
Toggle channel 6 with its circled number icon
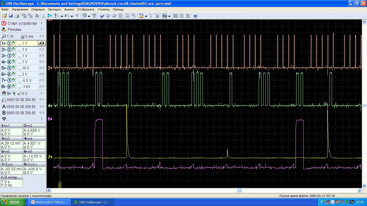click(9, 74)
